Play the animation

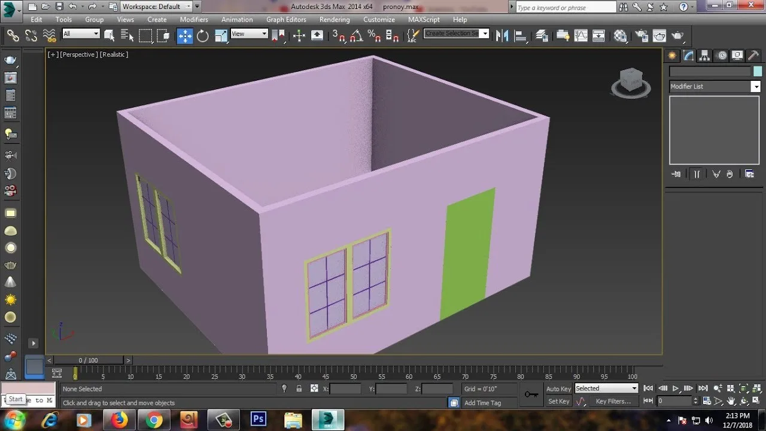[x=676, y=388]
